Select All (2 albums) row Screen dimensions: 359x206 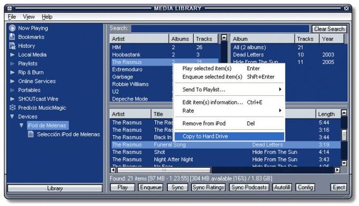pyautogui.click(x=289, y=47)
